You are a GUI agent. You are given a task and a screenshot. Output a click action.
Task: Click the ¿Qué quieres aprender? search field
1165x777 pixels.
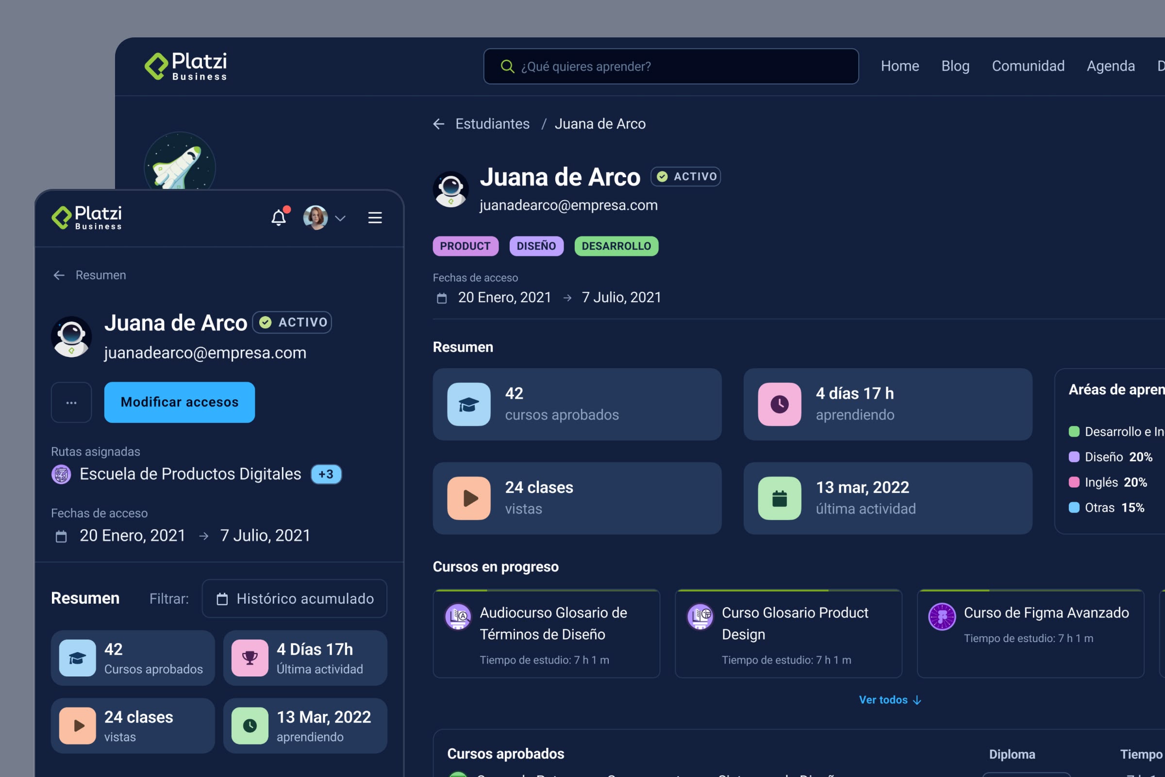pos(671,66)
